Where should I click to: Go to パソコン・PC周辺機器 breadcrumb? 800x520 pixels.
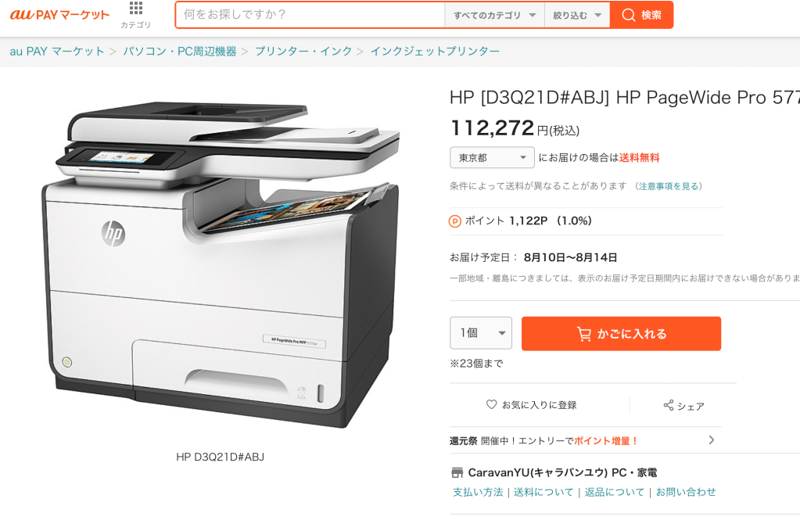[x=180, y=51]
